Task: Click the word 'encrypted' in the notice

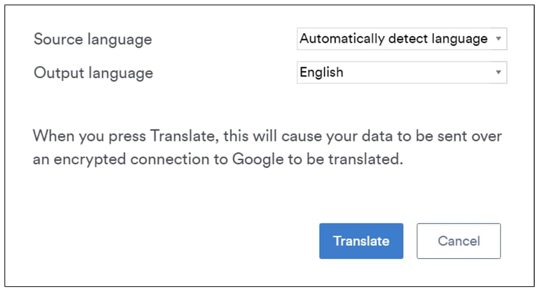Action: coord(90,160)
